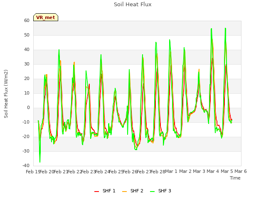The height and width of the screenshot is (199, 266).
Task: Click the 20 y-axis tick label
Action: coord(27,79)
